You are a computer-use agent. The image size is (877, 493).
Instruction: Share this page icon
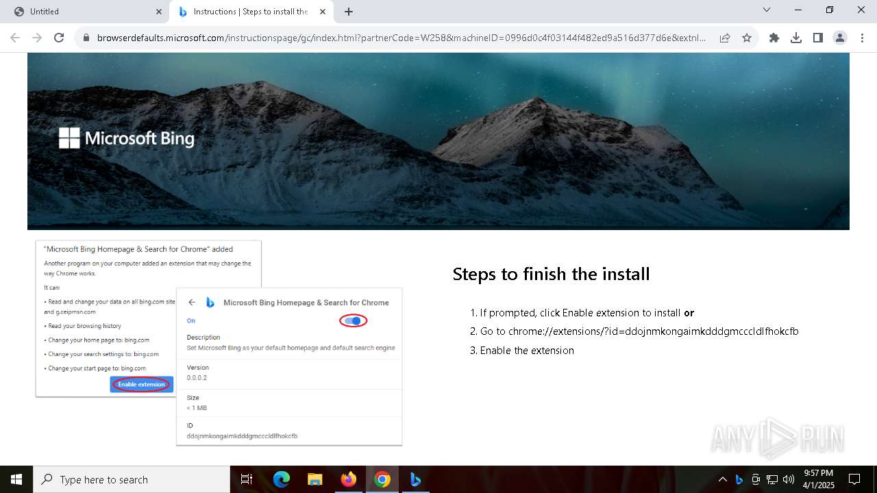[x=725, y=38]
